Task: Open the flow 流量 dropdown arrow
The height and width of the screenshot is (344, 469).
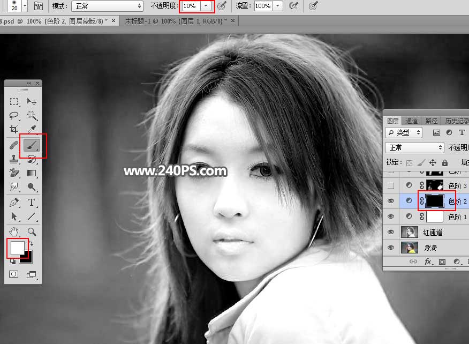Action: 278,6
